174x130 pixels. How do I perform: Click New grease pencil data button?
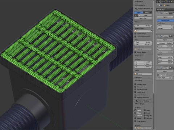point(145,16)
